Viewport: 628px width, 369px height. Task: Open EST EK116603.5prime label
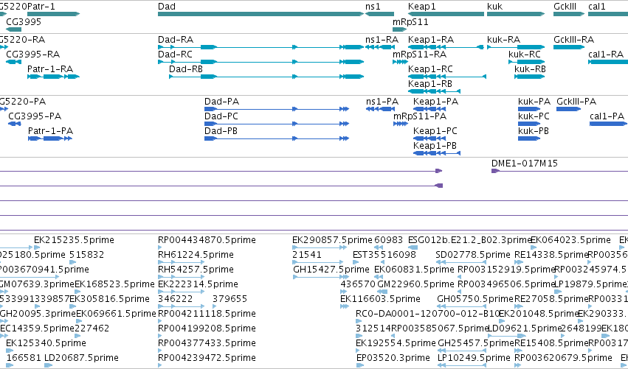tap(381, 299)
